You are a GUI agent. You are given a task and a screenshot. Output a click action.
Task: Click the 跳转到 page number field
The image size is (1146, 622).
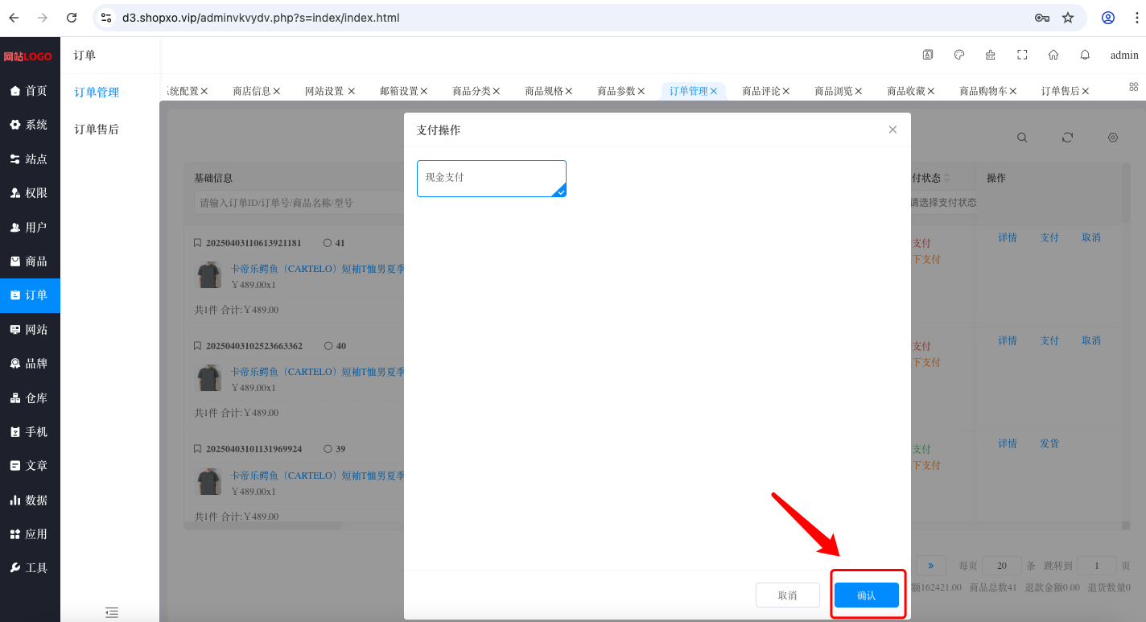click(x=1096, y=566)
